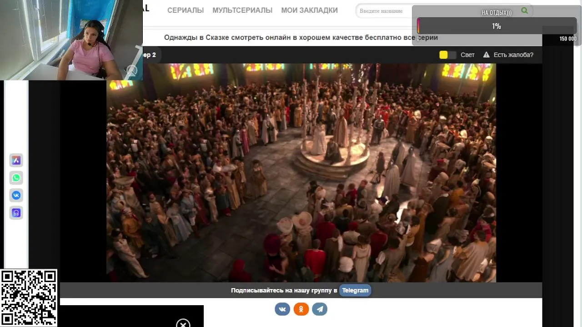Open the МОИ ЗАКЛАДКИ menu item
This screenshot has width=582, height=327.
(x=309, y=10)
